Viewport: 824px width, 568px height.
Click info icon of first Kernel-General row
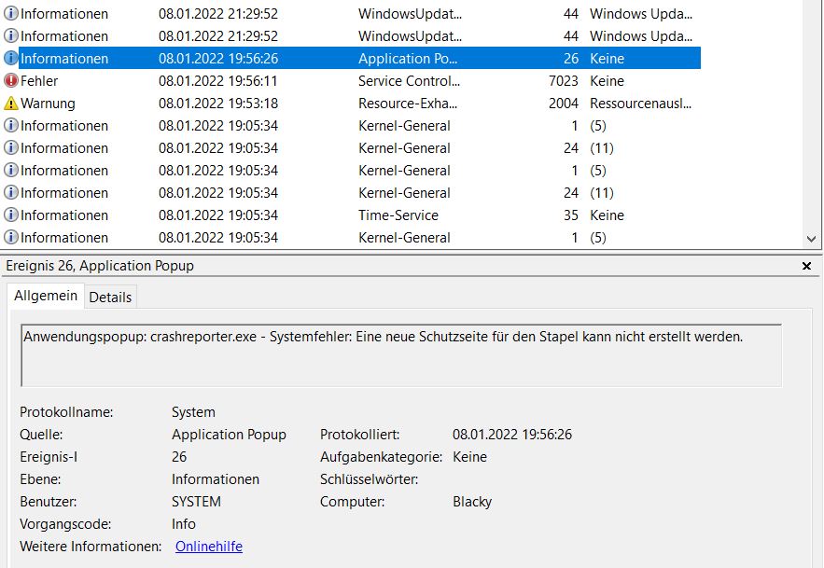pyautogui.click(x=11, y=126)
